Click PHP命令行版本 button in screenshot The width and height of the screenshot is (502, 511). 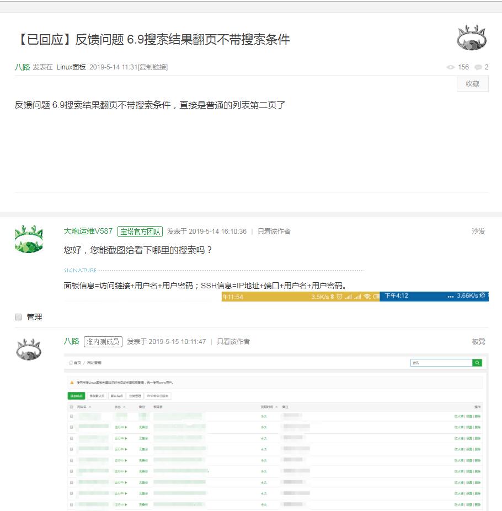point(158,396)
